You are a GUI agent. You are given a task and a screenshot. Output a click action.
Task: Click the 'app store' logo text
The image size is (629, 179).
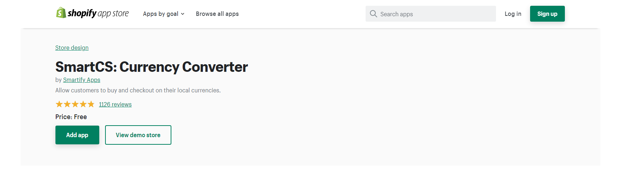pos(113,14)
